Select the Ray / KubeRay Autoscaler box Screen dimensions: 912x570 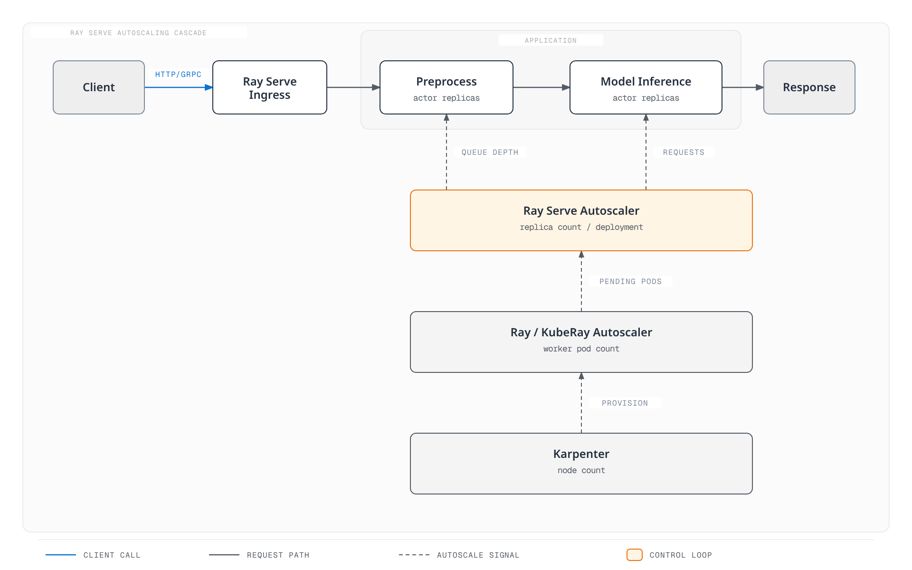581,342
